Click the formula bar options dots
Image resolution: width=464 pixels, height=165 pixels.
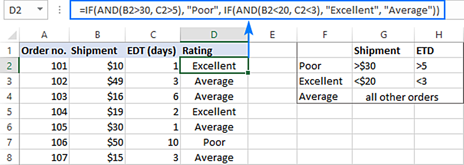[x=60, y=10]
